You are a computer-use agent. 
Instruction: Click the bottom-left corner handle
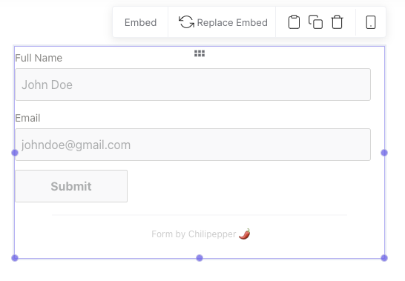[15, 258]
